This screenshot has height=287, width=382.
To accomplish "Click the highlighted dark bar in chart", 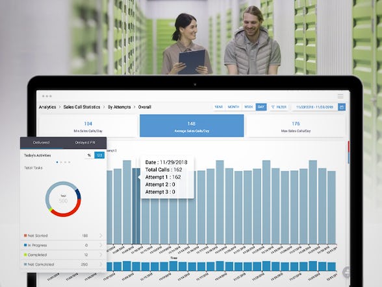I will 136,206.
